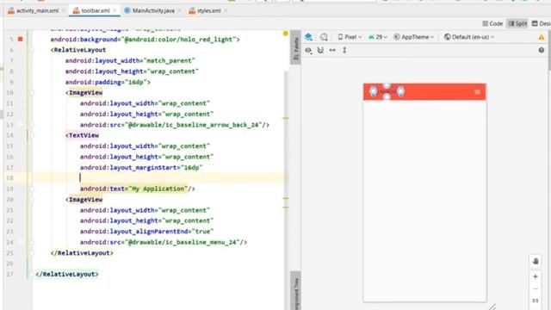Switch editor to Code view
Image resolution: width=551 pixels, height=310 pixels.
(492, 23)
